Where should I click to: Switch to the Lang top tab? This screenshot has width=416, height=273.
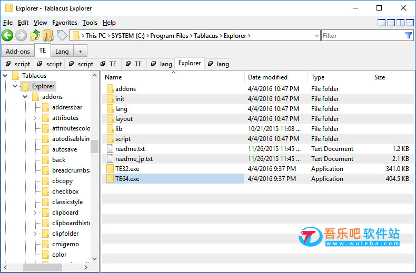(62, 51)
